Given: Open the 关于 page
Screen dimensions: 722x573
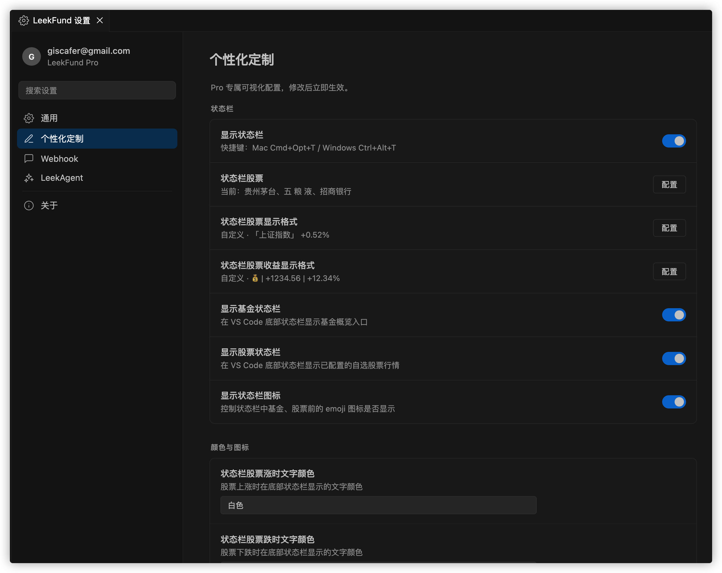Looking at the screenshot, I should [97, 205].
